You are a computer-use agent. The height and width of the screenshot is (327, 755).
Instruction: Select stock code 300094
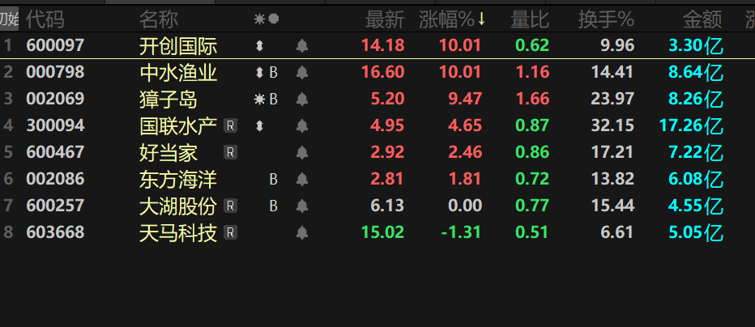coord(55,125)
